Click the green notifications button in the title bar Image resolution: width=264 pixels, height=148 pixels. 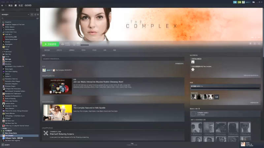tap(239, 2)
